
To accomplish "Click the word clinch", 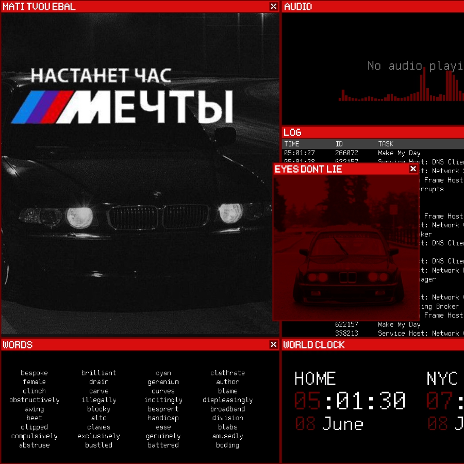I will click(35, 391).
